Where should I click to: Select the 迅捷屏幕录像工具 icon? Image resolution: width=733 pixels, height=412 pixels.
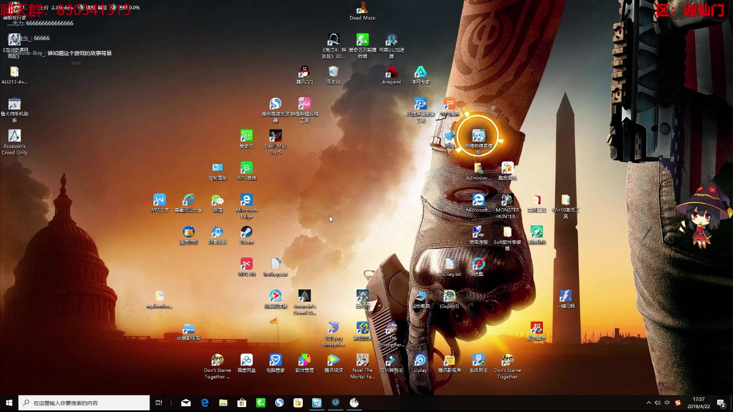tap(420, 110)
